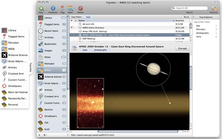Toggle the Tag Explorer toolbar icon
This screenshot has width=222, height=139.
coord(214,8)
